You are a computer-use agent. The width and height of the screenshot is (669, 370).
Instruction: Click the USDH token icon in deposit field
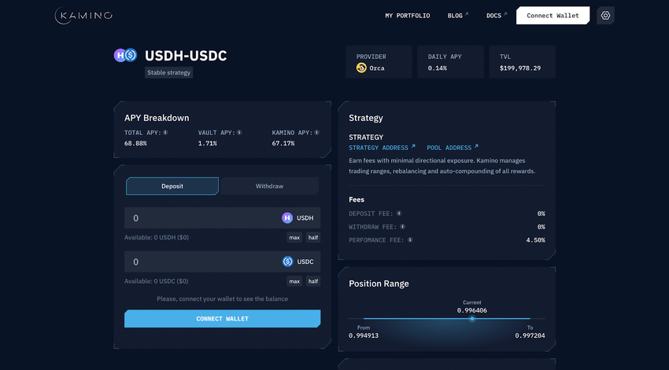[x=287, y=218]
